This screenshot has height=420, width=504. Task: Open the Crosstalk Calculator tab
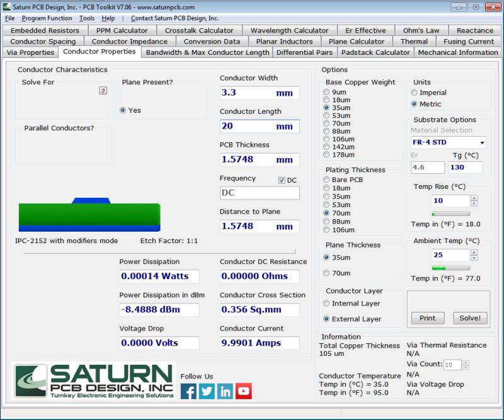pos(199,30)
